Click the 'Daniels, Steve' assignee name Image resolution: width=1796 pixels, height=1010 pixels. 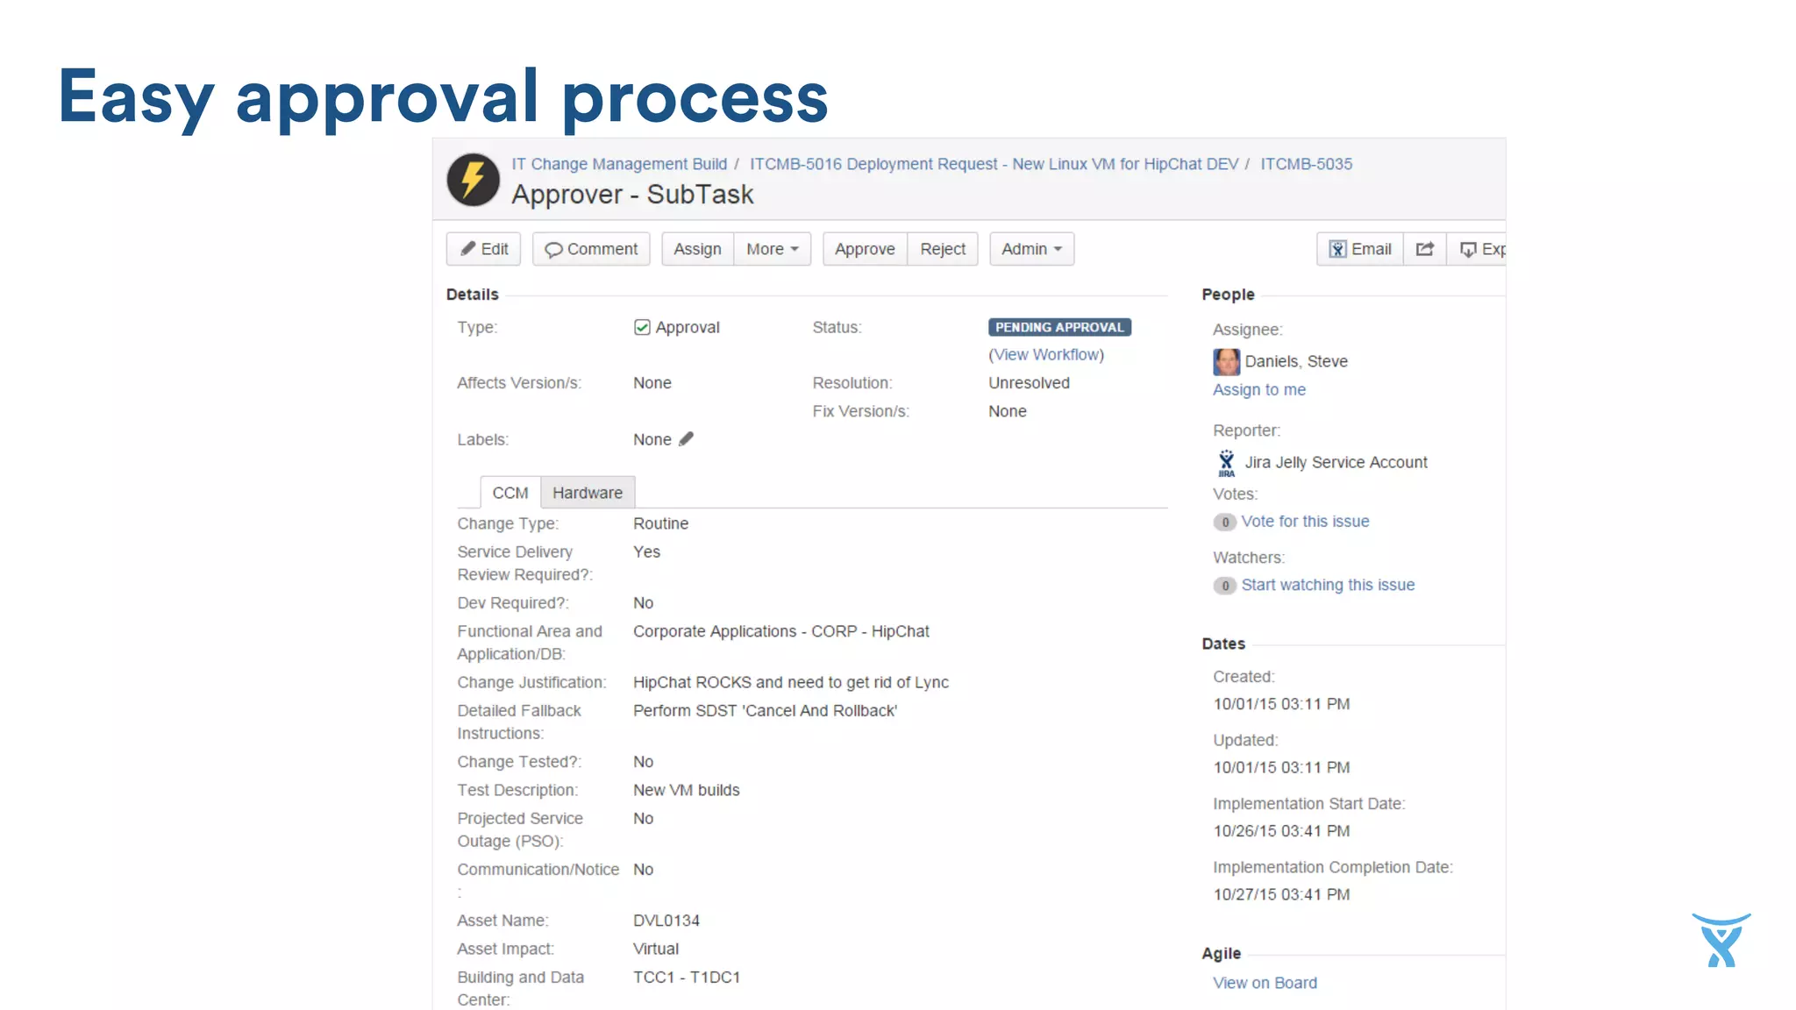(1296, 361)
